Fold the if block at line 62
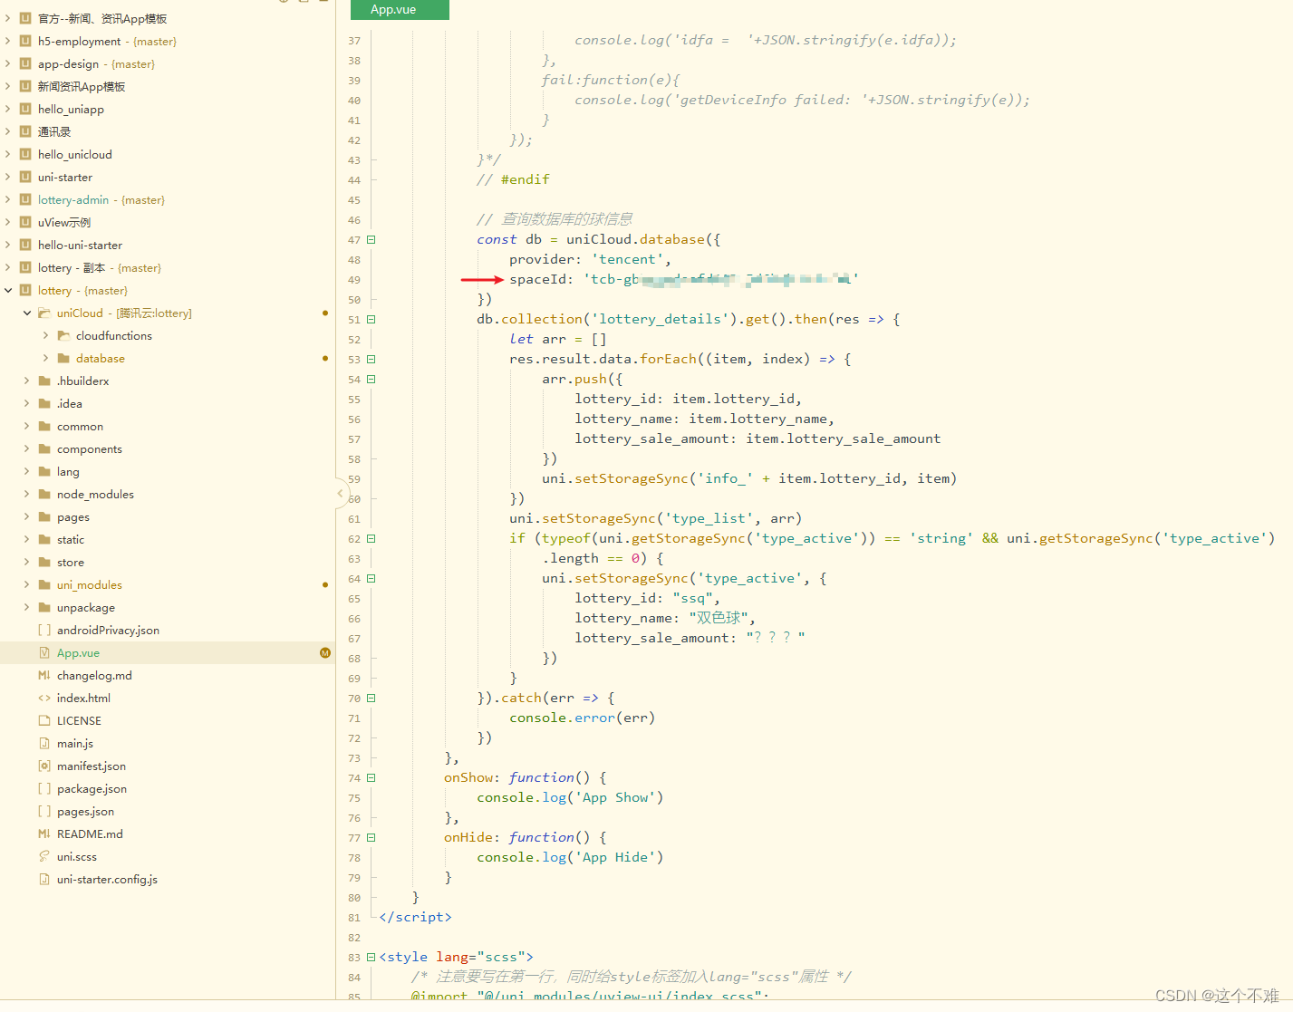 pos(371,539)
